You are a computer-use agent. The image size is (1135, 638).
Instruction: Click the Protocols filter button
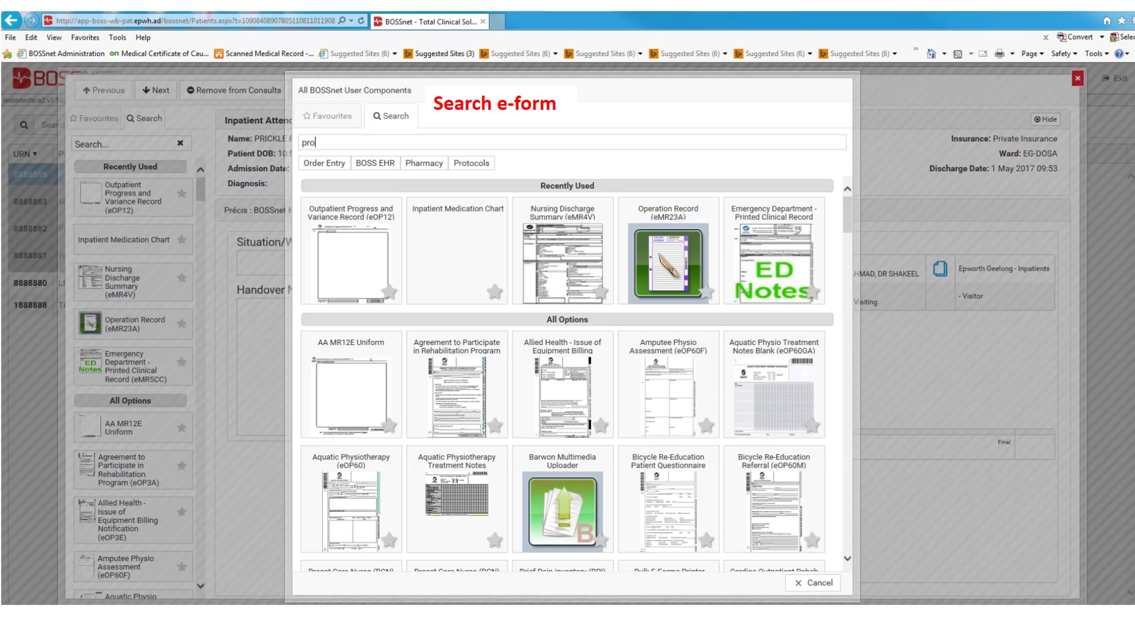[471, 163]
